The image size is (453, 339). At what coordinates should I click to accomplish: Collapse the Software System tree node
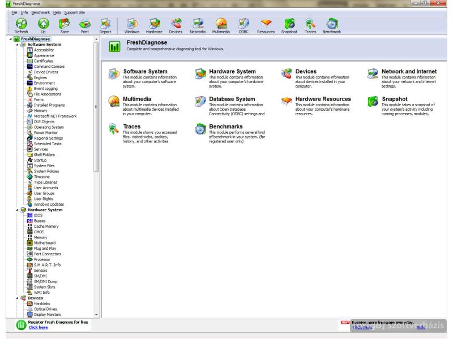point(17,45)
